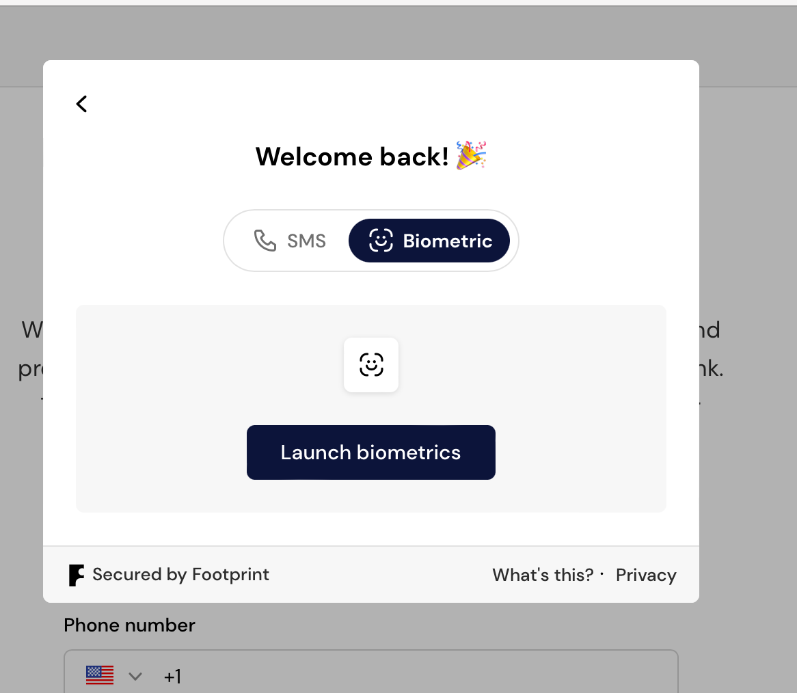Expand the country code dropdown chevron
797x693 pixels.
point(135,677)
